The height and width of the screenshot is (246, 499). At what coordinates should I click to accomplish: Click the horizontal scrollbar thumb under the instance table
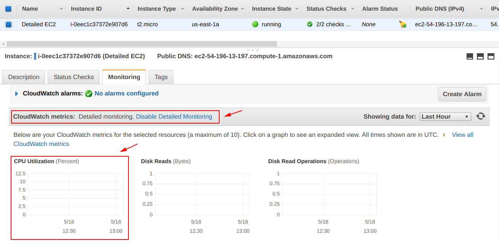142,44
